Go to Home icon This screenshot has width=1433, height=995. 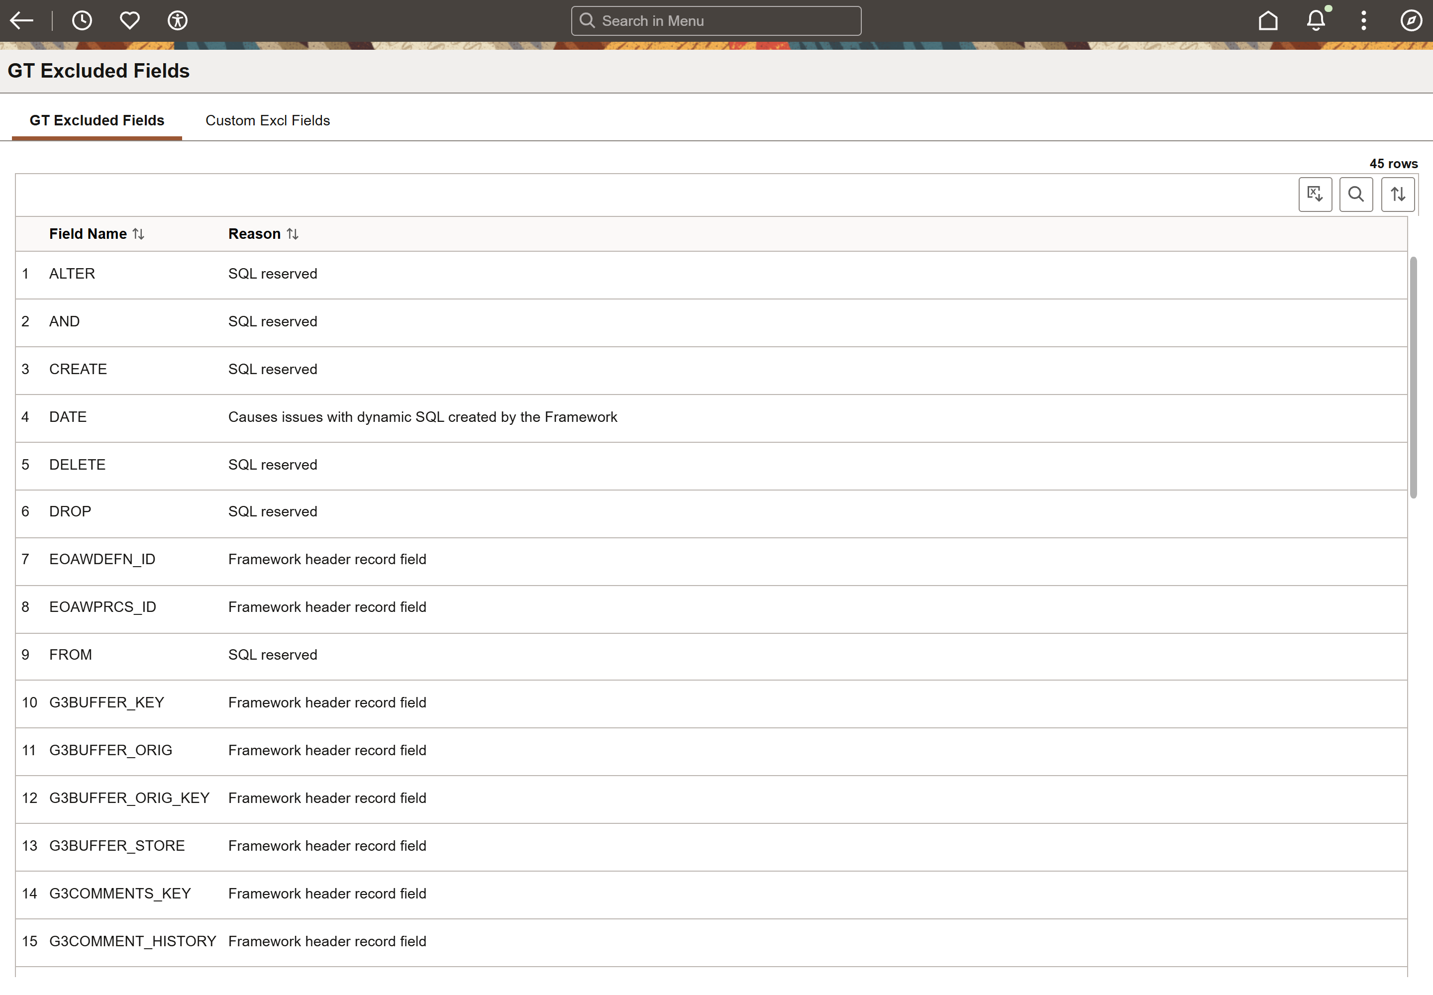coord(1268,20)
